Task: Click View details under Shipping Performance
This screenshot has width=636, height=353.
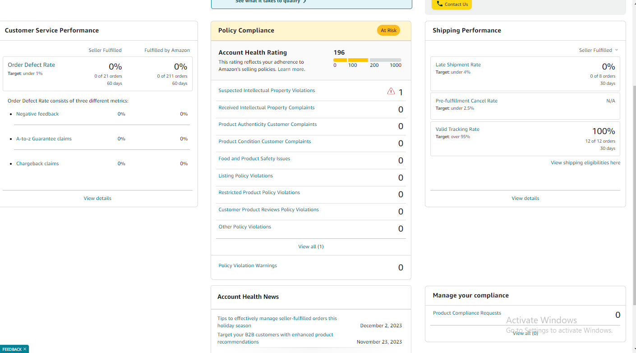Action: tap(525, 198)
